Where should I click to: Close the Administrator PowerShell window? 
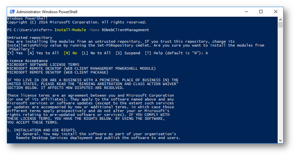[276, 12]
